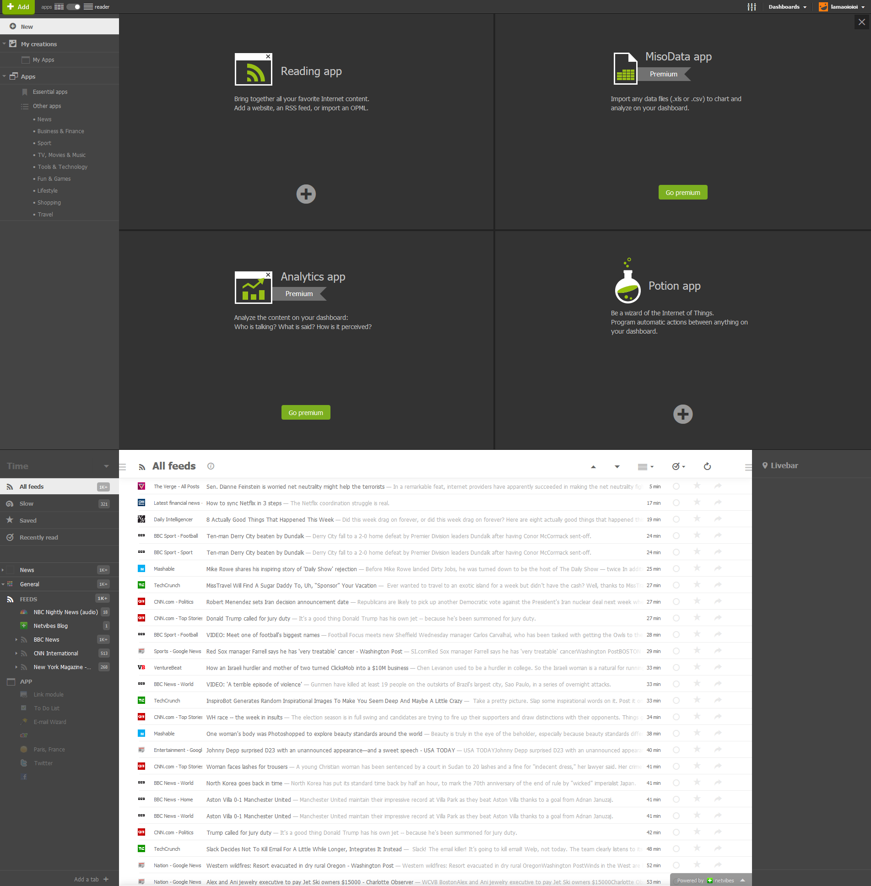
Task: Click Go premium under MisoData app
Action: (x=682, y=193)
